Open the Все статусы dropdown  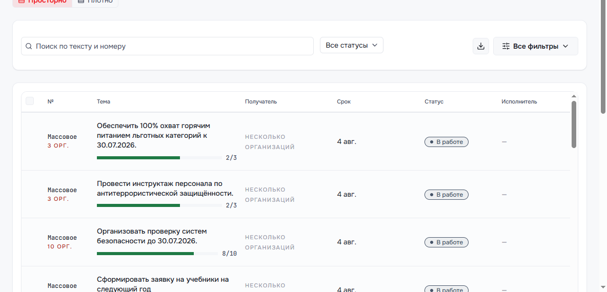click(x=352, y=45)
